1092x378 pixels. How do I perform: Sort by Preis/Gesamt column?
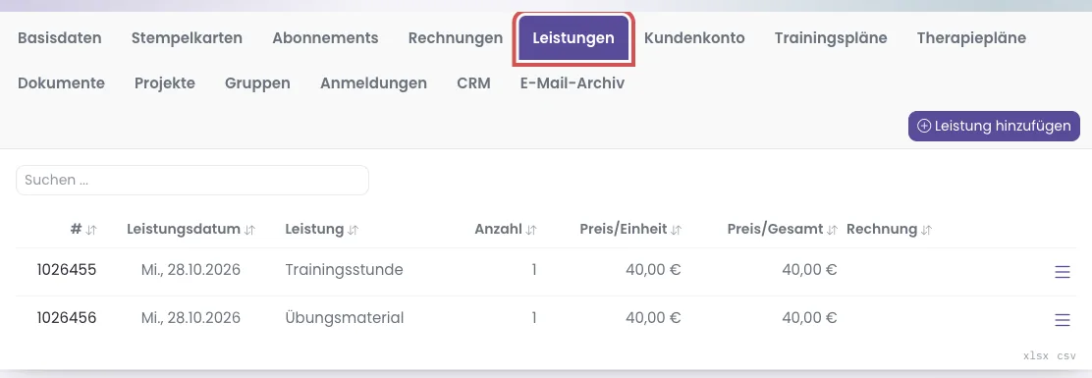pyautogui.click(x=782, y=229)
